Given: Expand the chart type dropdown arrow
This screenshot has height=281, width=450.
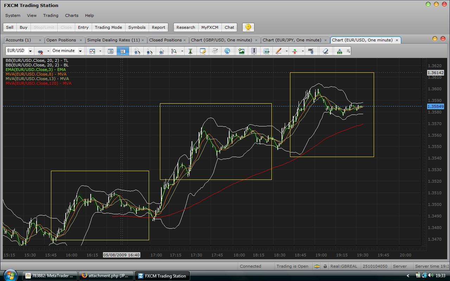Looking at the screenshot, I should 100,51.
